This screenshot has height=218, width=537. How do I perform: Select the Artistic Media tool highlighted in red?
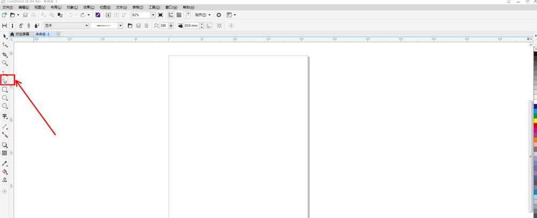click(5, 81)
